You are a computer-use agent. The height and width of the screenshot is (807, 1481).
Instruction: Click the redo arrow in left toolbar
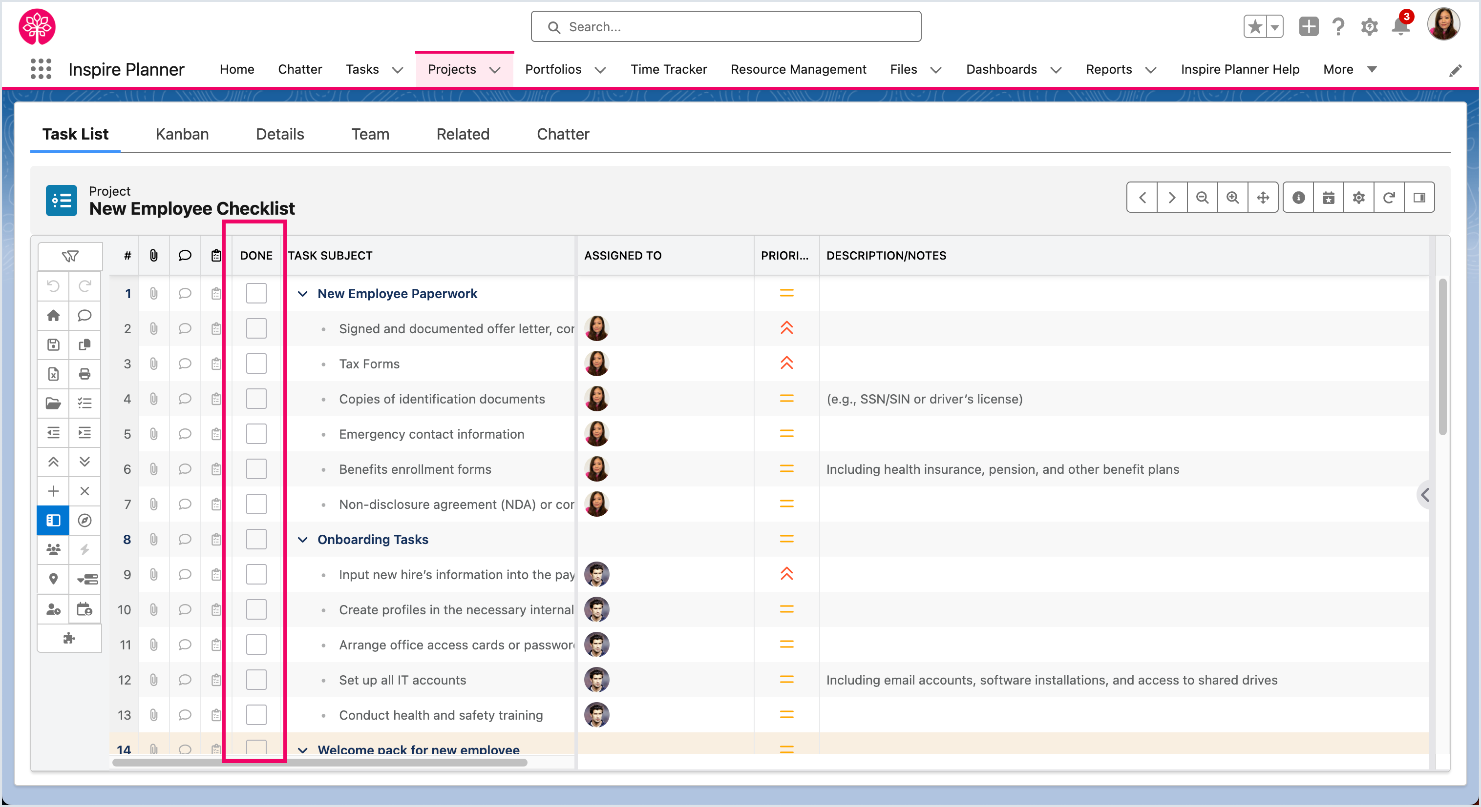pyautogui.click(x=85, y=286)
